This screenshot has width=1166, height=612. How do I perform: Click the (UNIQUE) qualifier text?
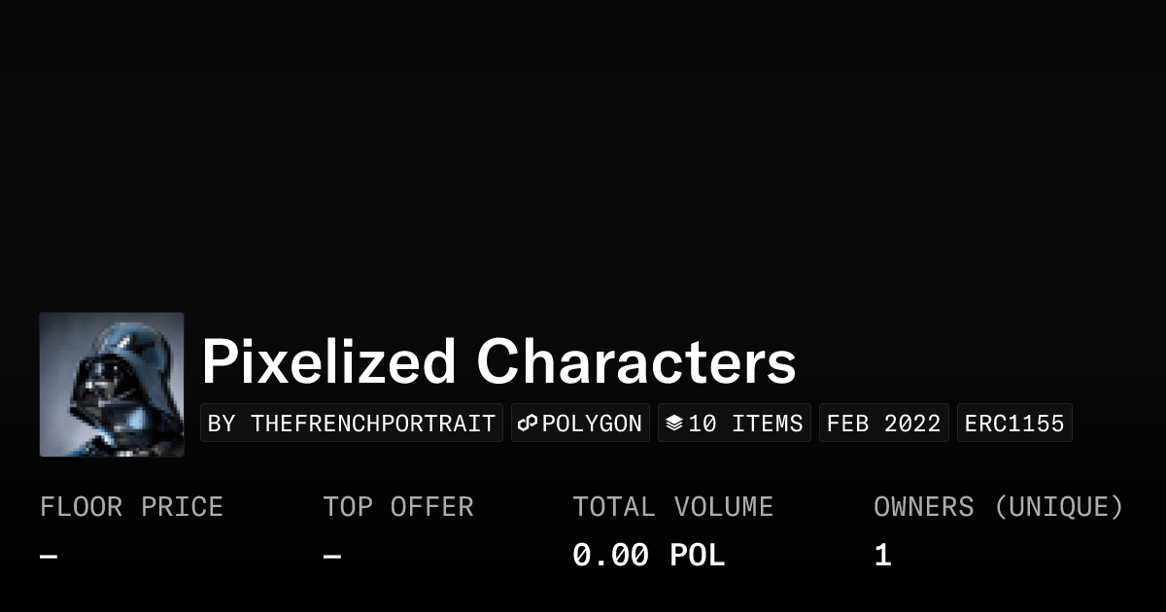click(x=1058, y=507)
